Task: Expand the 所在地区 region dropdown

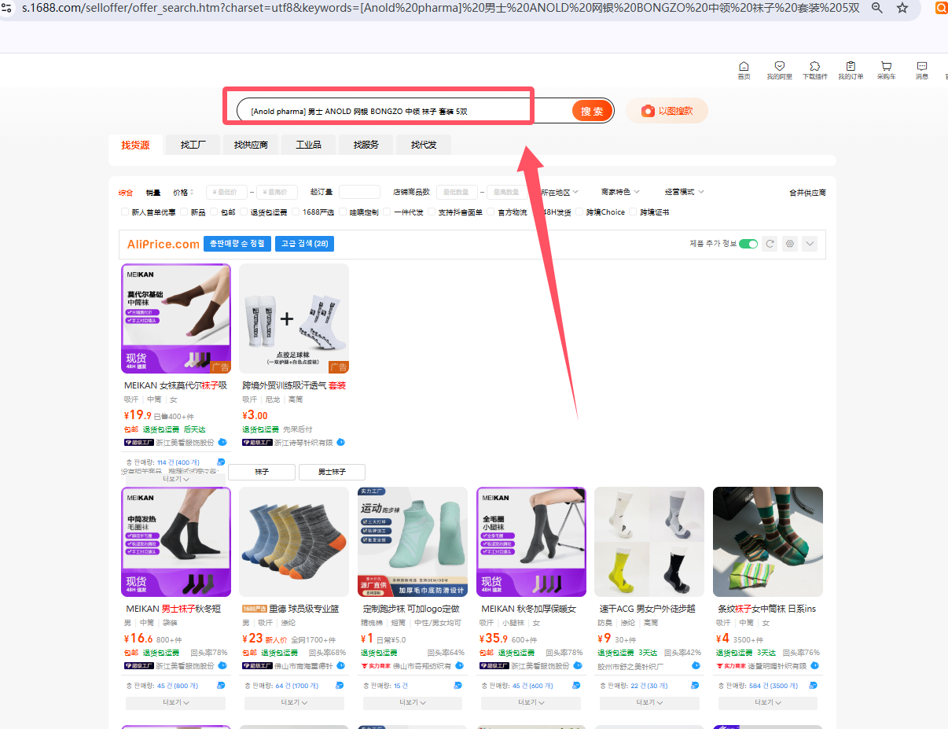Action: coord(560,192)
